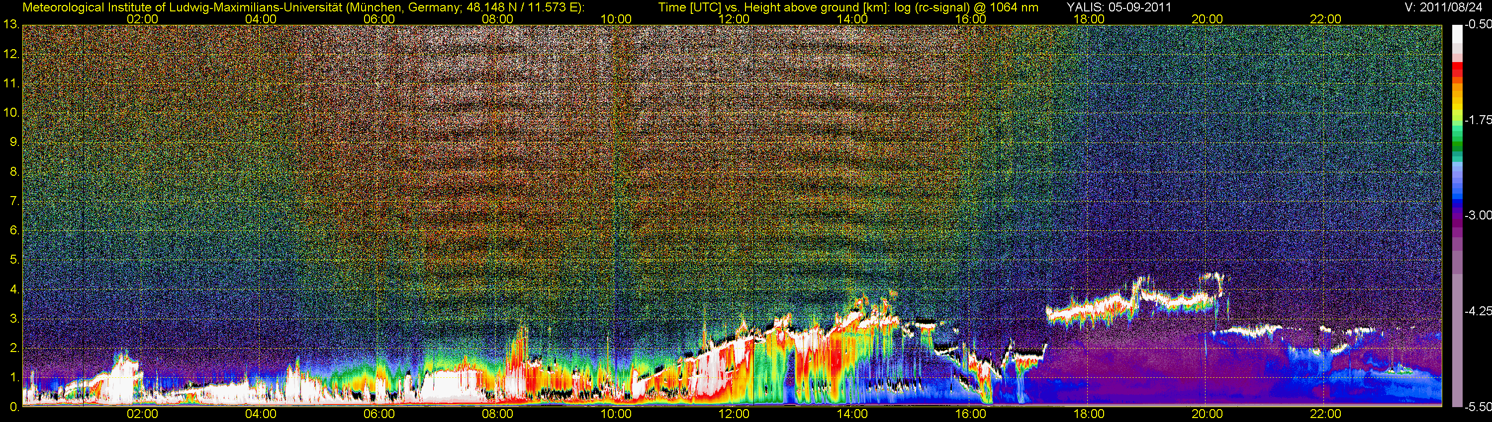Click "10:00" on the top time axis

(x=616, y=19)
